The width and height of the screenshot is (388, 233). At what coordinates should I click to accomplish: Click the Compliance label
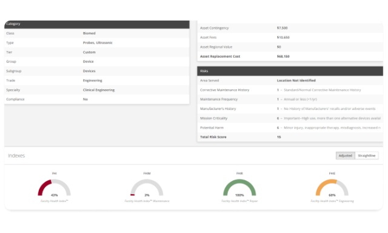pyautogui.click(x=15, y=100)
